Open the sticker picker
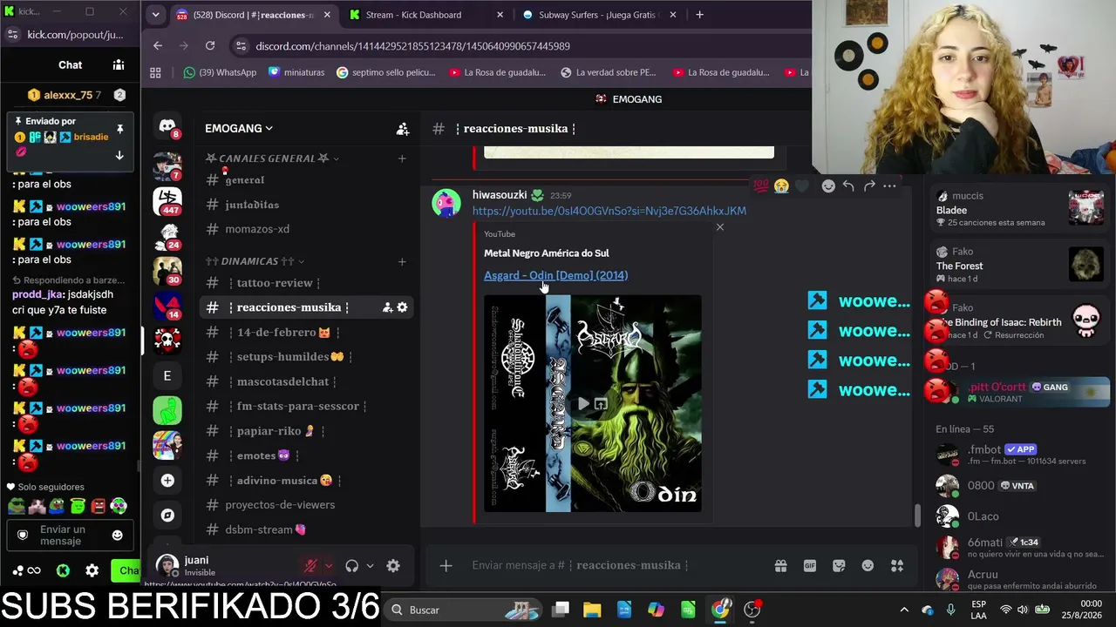 839,566
